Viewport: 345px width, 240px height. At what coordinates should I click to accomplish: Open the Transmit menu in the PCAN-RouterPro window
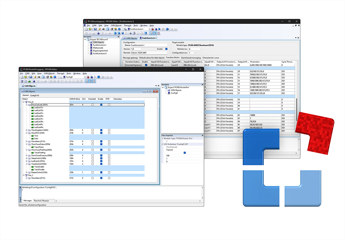(x=61, y=73)
